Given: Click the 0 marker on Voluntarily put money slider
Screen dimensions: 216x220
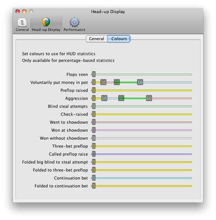Looking at the screenshot, I should 94,82.
